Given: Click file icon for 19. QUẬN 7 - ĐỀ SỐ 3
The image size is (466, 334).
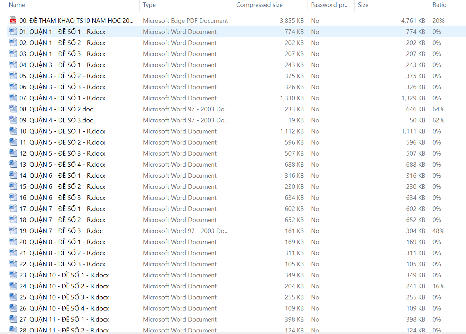Looking at the screenshot, I should pos(13,231).
